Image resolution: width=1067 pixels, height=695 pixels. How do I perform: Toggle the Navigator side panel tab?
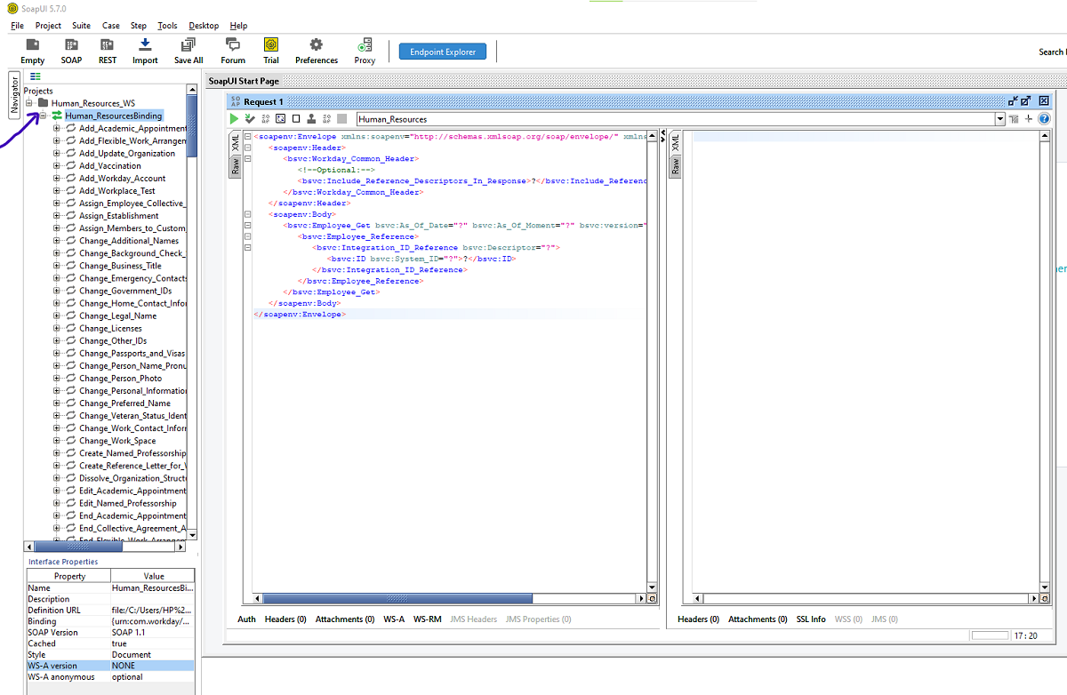[14, 95]
